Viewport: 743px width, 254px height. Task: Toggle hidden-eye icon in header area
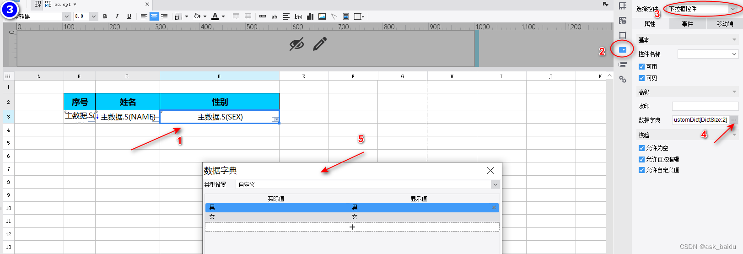click(x=297, y=44)
